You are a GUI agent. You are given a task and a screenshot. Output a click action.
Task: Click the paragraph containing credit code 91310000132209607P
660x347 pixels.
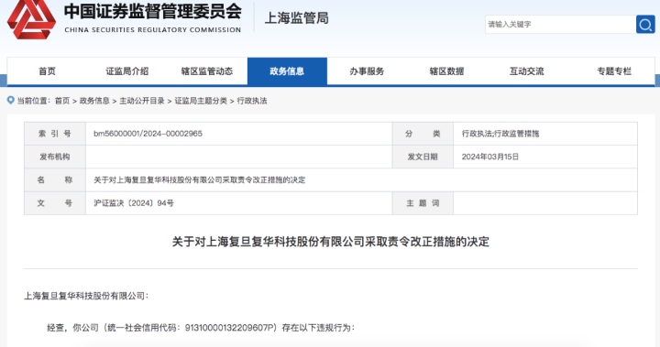[x=201, y=327]
